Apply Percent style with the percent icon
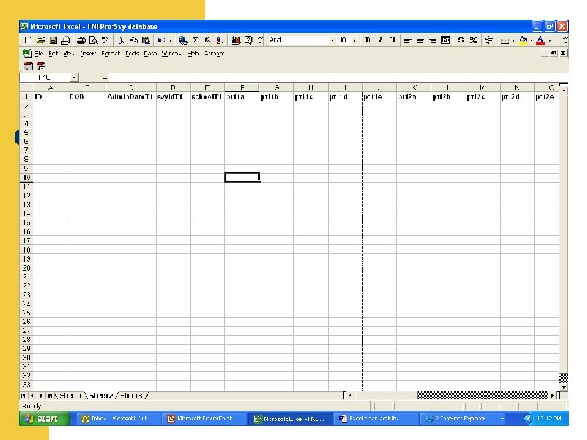587x440 pixels. 474,40
